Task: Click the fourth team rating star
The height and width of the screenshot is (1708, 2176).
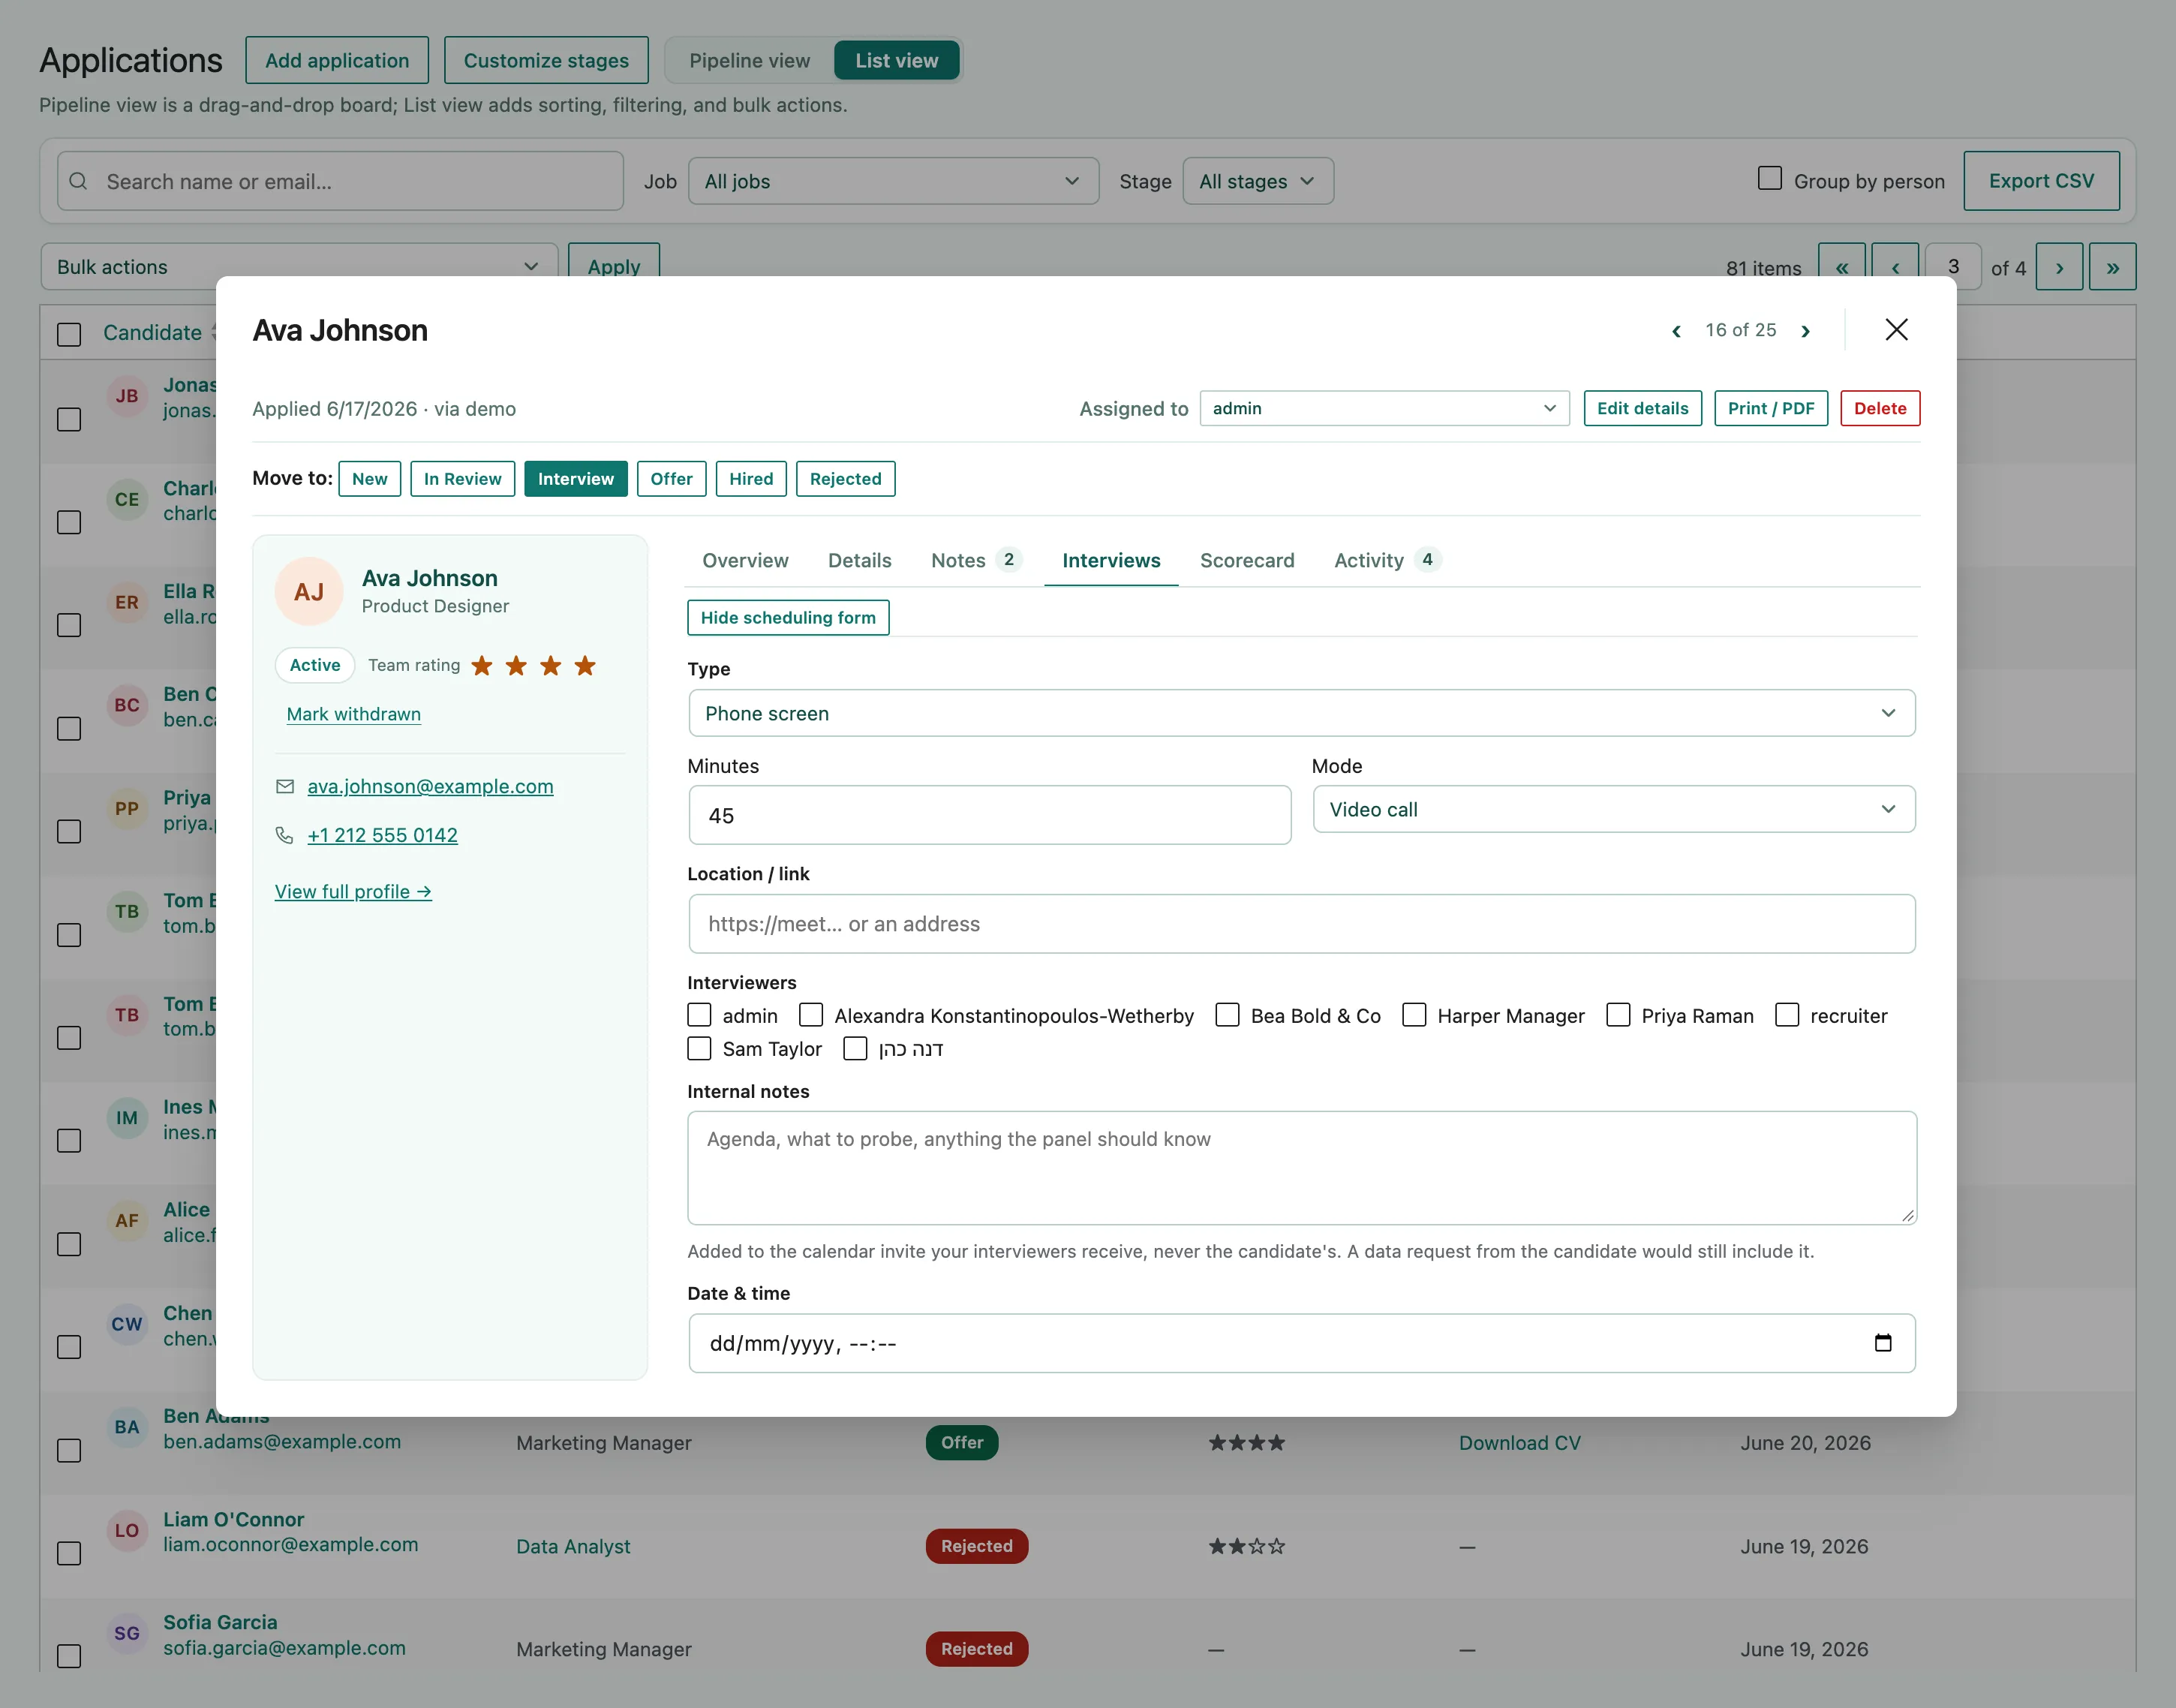Action: (585, 666)
